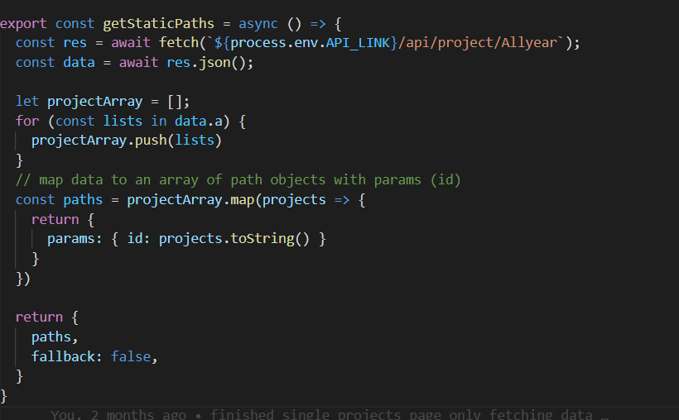Screen dimensions: 679x420
Task: Click the 'false' value
Action: click(x=131, y=357)
